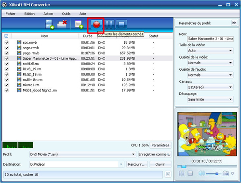Viewport: 241px width, 183px height.
Task: Sort list by the Durée column header
Action: [88, 36]
